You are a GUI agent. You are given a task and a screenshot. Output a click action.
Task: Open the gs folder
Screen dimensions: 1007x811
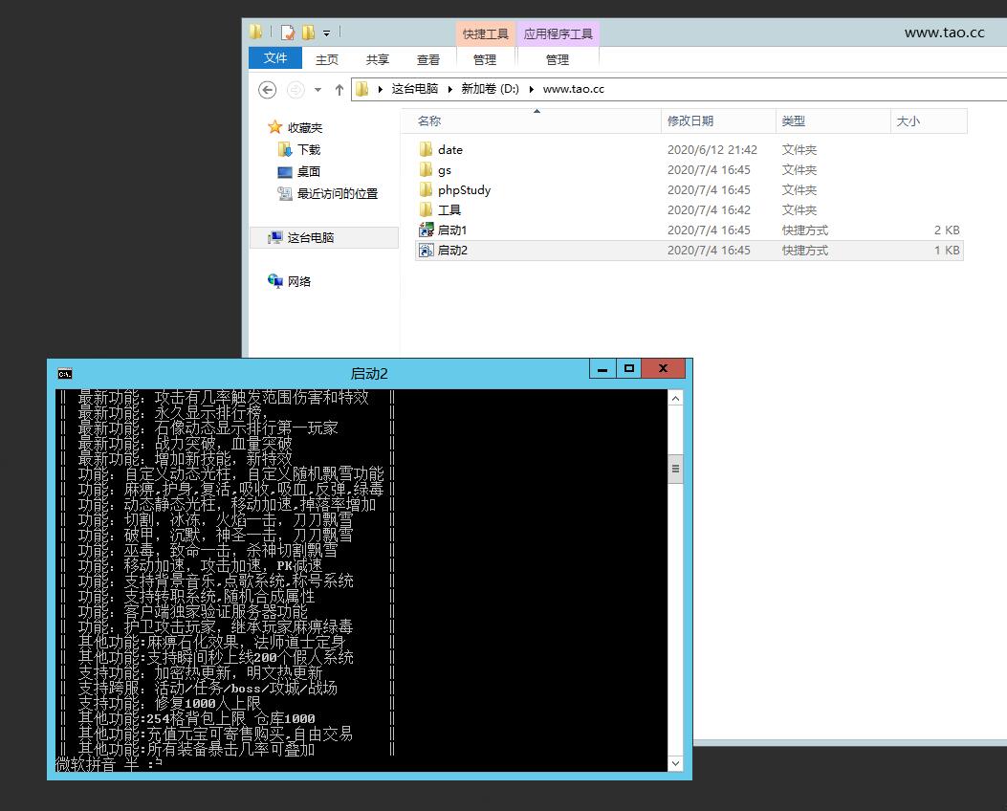tap(444, 169)
